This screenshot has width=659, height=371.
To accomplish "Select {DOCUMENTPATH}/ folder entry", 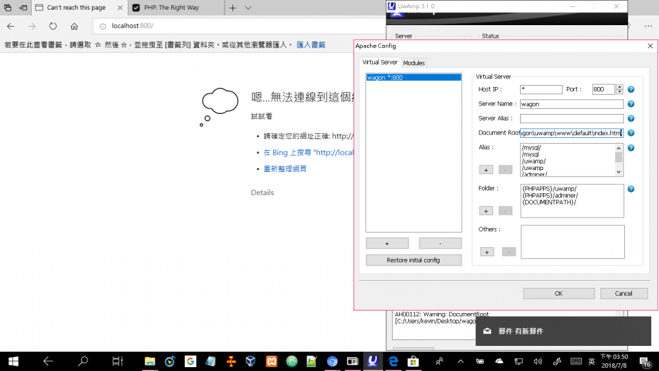I will [549, 202].
